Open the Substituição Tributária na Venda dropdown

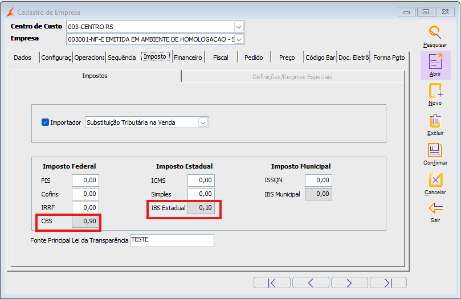(146, 122)
